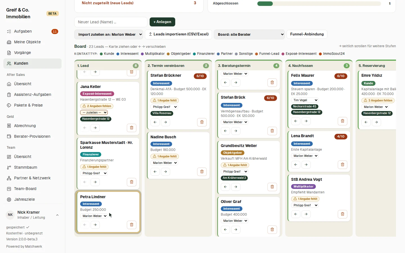Open the Aufgaben sidebar icon
Screen dimensions: 405x253
point(9,31)
